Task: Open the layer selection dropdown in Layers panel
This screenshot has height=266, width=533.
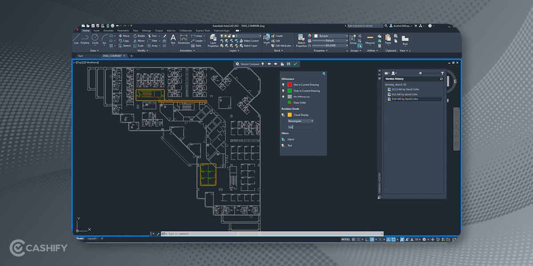Action: pos(260,35)
